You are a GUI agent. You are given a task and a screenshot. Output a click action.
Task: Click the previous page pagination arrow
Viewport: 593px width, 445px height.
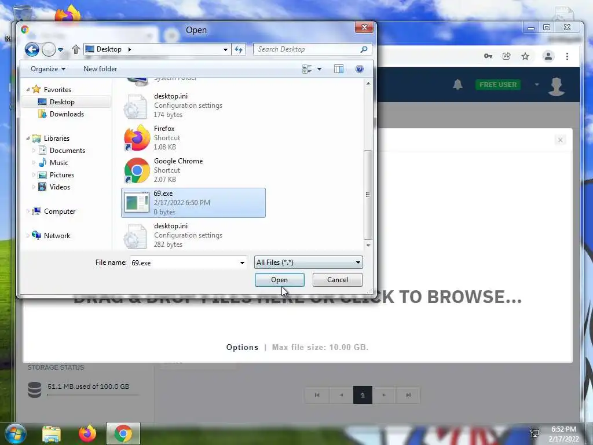click(341, 395)
